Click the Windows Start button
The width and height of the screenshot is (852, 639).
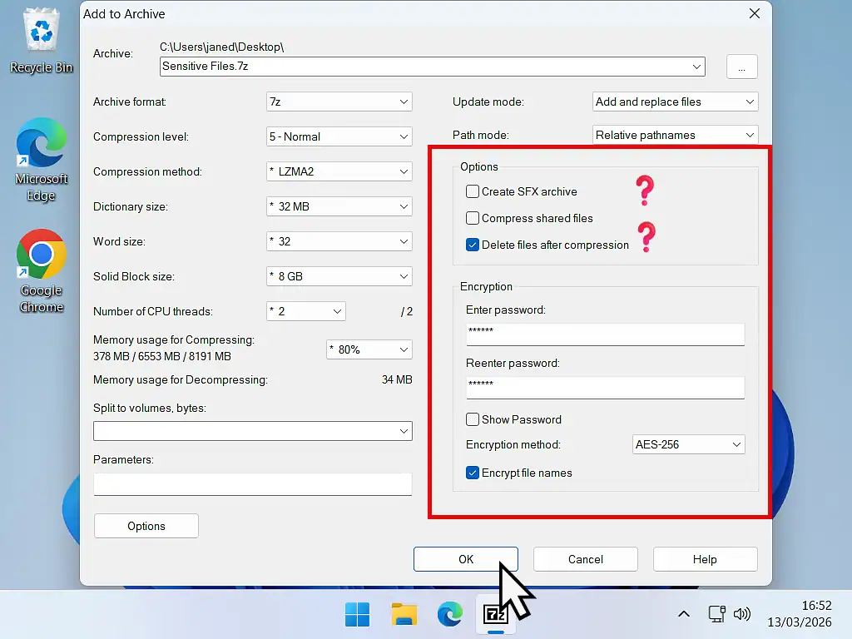point(357,614)
